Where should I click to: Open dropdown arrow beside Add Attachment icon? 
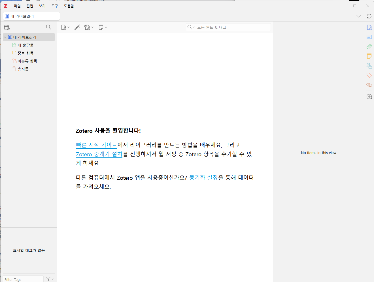[x=92, y=27]
